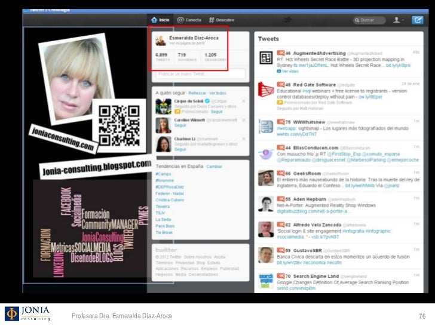Click Klout score badge 48 on Red Gate
Viewport: 435px width, 326px height.
(x=283, y=84)
